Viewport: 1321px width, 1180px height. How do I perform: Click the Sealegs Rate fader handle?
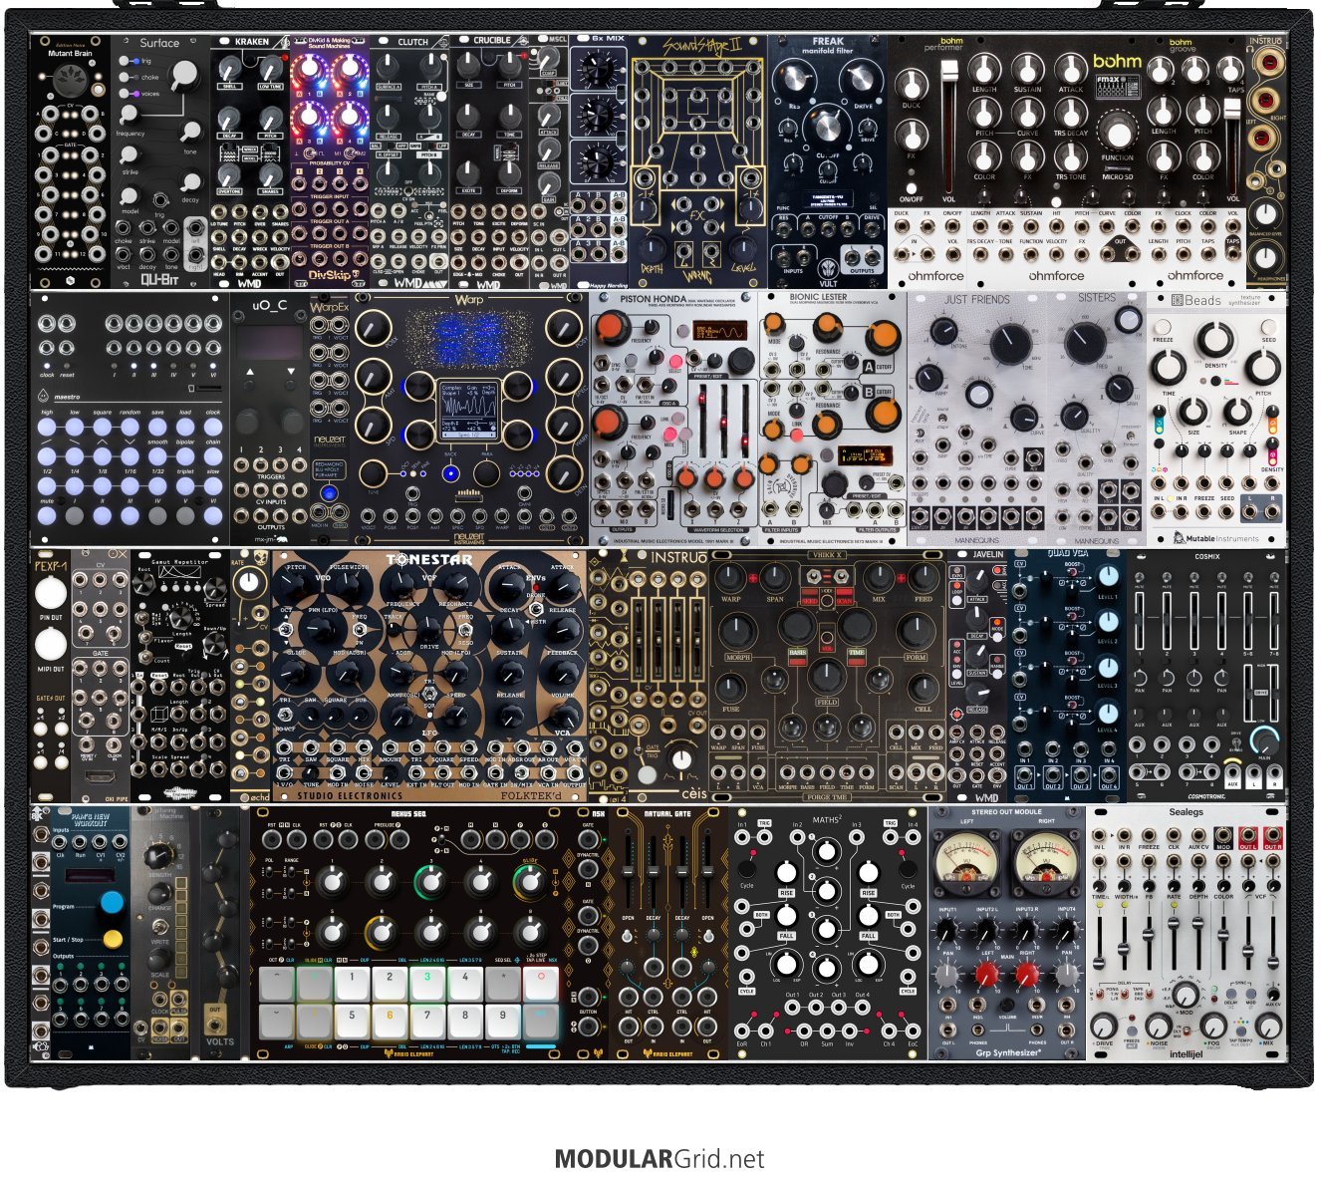pos(1174,924)
